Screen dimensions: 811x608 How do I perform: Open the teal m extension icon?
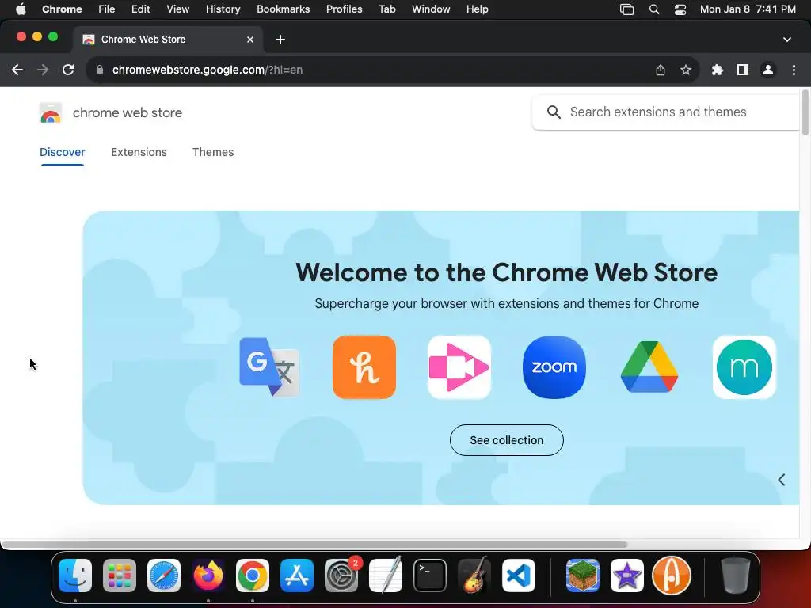tap(744, 367)
